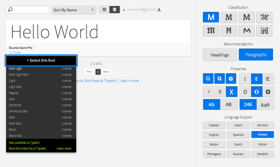This screenshot has width=280, height=167.
Task: Toggle Russian language support
Action: pyautogui.click(x=238, y=154)
